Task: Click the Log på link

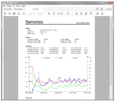Action: tap(109, 9)
